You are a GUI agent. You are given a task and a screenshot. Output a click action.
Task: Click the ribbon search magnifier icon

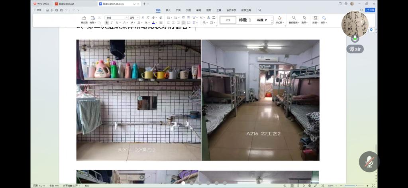coord(260,10)
